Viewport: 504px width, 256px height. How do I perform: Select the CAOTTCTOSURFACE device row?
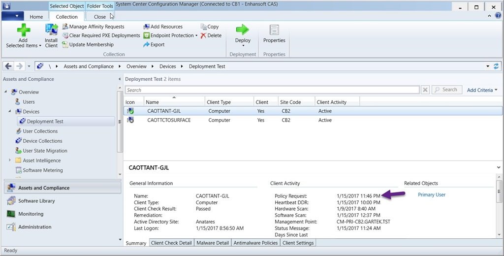[313, 120]
